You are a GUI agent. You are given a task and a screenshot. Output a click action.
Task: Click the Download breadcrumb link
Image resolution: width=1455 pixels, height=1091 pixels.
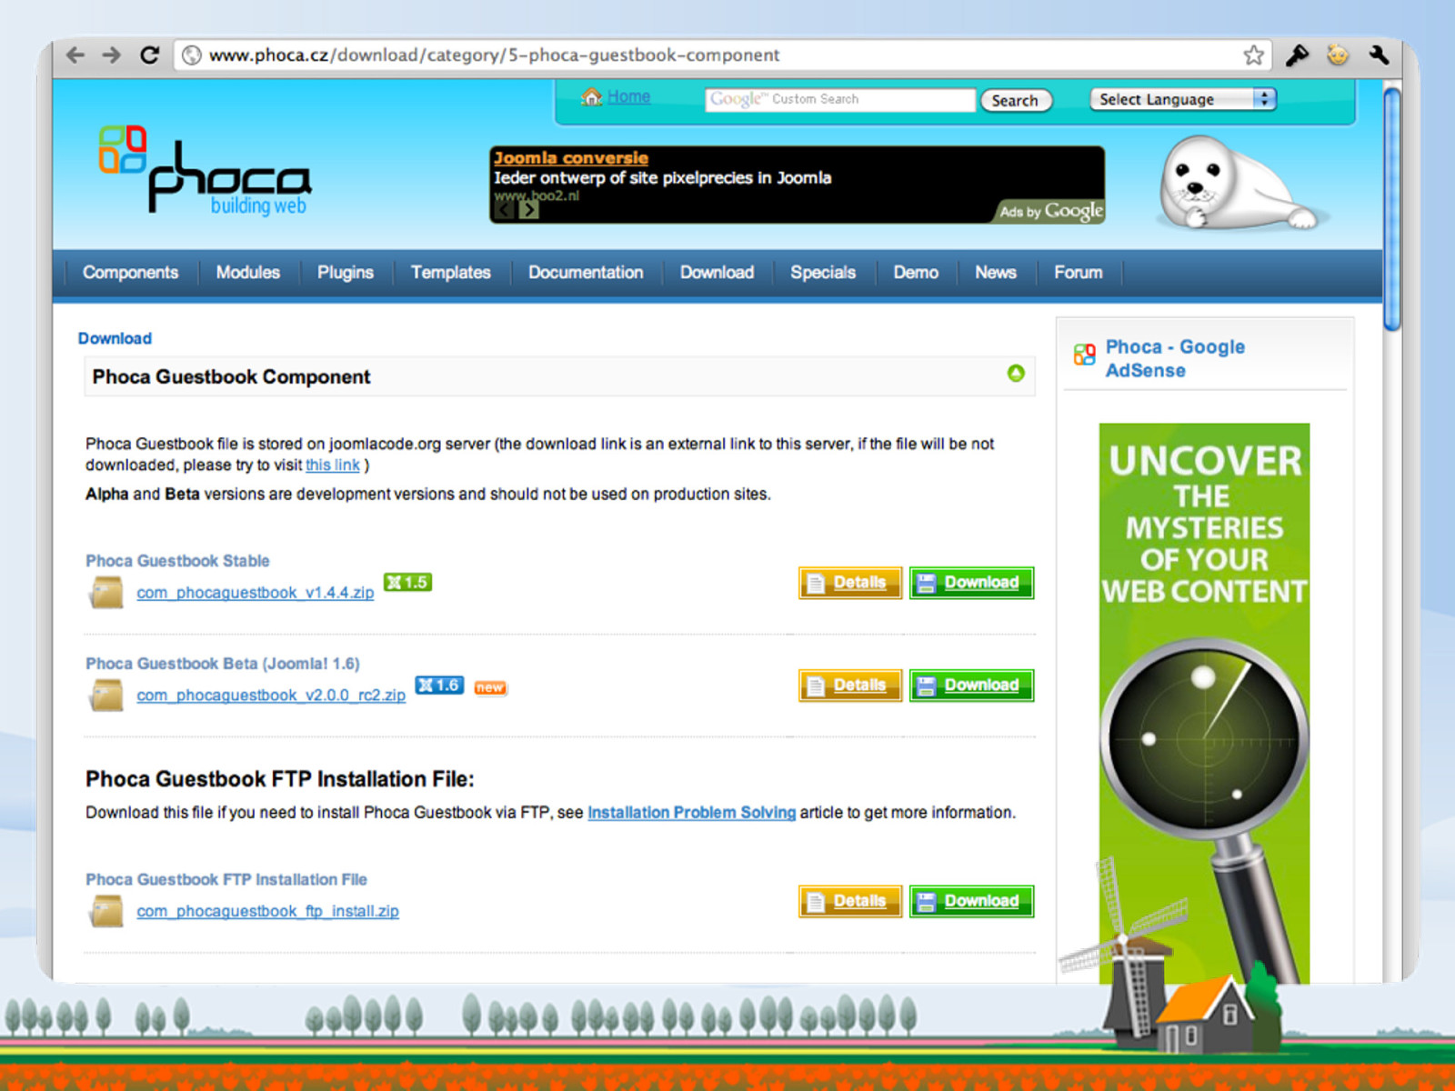[x=115, y=338]
